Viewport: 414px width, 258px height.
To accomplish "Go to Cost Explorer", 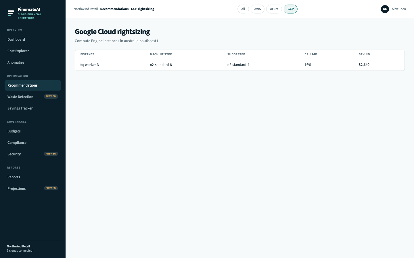I will [x=33, y=51].
